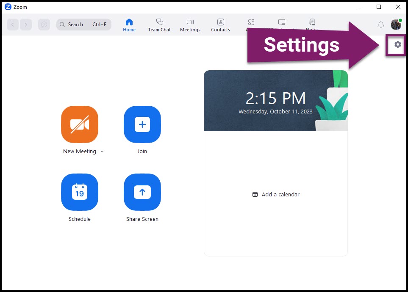Click the date Wednesday, October 11, 2023
This screenshot has height=292, width=408.
275,112
